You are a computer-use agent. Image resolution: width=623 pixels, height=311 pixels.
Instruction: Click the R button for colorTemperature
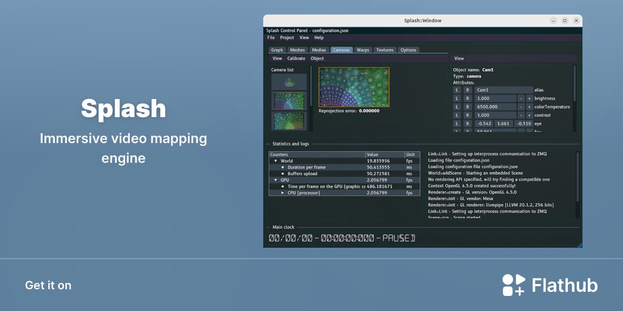tap(467, 107)
